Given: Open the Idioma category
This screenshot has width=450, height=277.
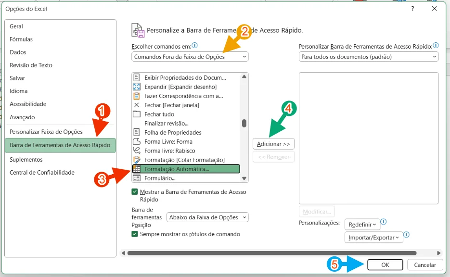Looking at the screenshot, I should click(60, 91).
